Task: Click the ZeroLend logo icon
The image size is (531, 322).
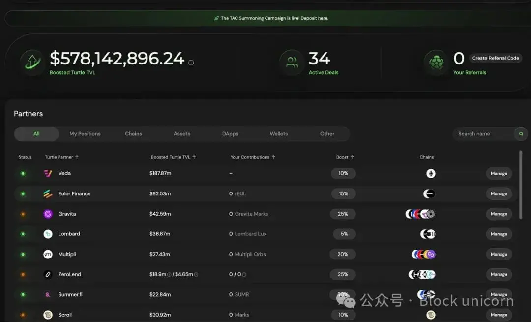Action: pos(48,275)
